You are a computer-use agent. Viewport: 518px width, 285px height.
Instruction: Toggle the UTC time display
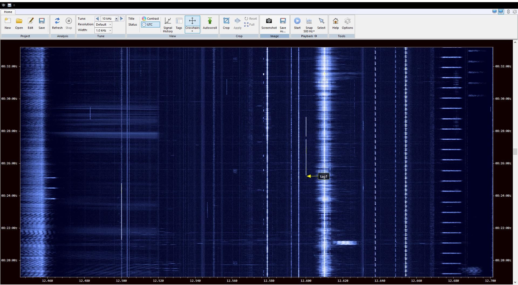coord(150,25)
